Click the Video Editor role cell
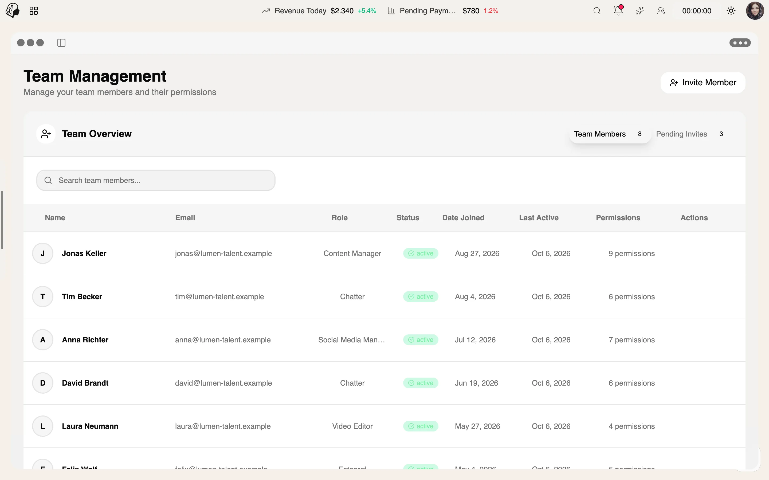This screenshot has height=480, width=769. tap(352, 426)
